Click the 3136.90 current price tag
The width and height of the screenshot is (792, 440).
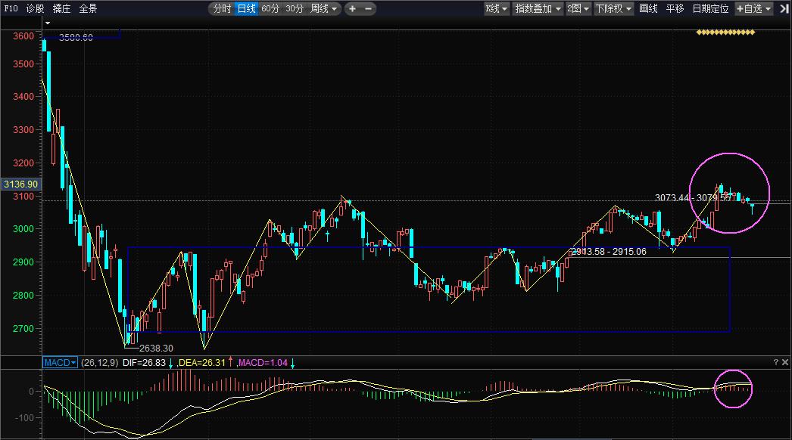20,184
